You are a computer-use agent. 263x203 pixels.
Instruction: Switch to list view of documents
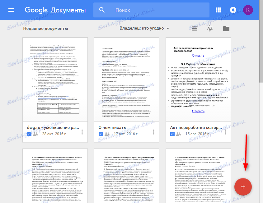pos(194,28)
